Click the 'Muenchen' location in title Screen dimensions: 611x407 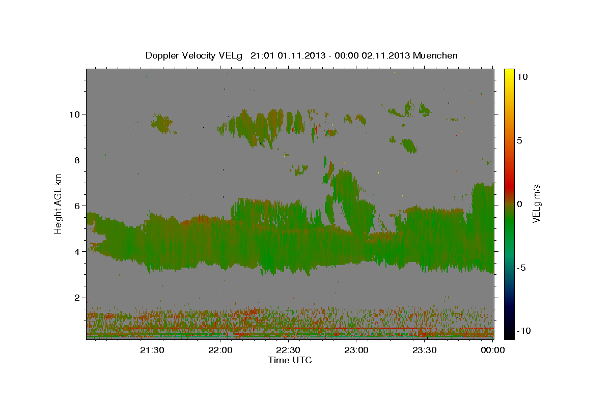coord(435,55)
